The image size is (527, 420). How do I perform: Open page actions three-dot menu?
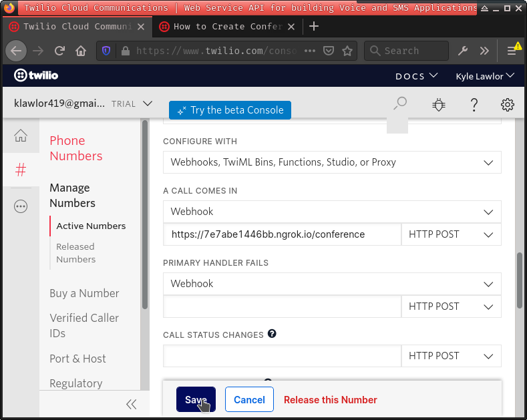pyautogui.click(x=309, y=51)
